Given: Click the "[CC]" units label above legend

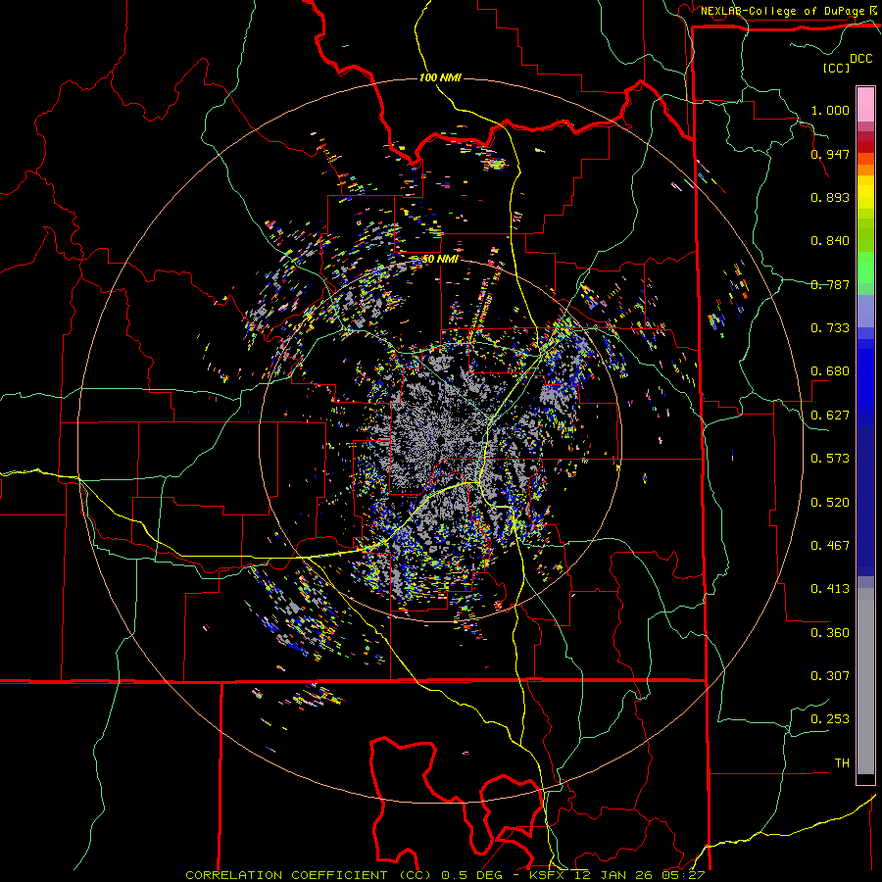Looking at the screenshot, I should point(837,68).
